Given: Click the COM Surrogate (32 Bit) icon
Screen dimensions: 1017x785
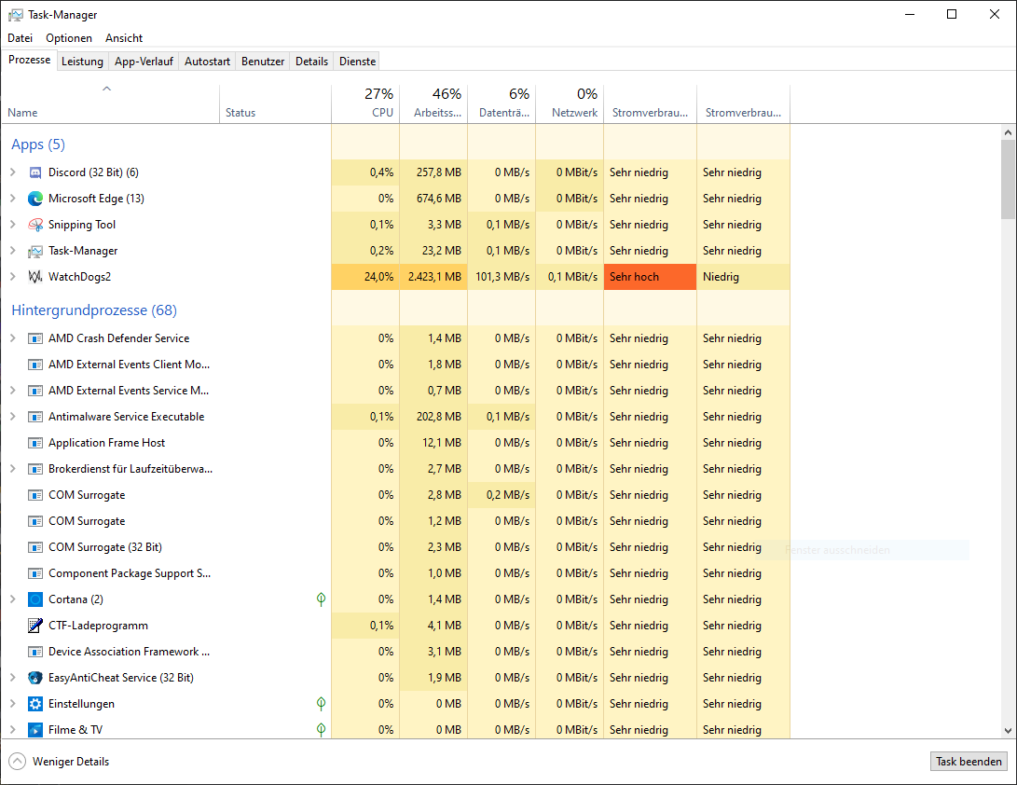Looking at the screenshot, I should coord(35,547).
